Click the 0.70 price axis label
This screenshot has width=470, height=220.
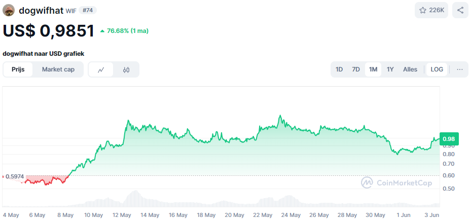(449, 164)
